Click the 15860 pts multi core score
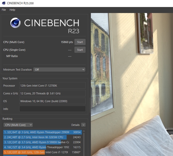 (x=67, y=42)
